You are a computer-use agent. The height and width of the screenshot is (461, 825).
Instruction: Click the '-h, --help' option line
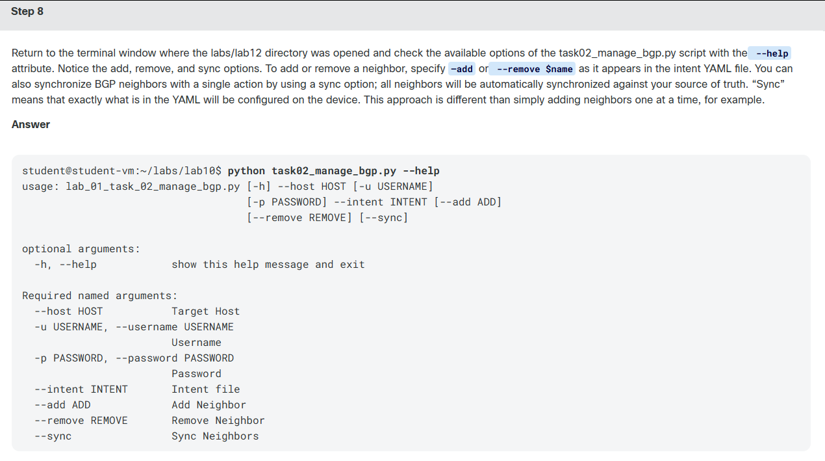tap(199, 265)
